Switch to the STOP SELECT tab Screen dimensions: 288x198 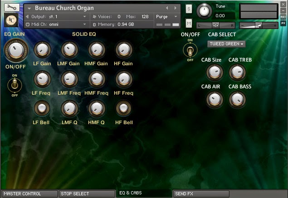coord(87,194)
